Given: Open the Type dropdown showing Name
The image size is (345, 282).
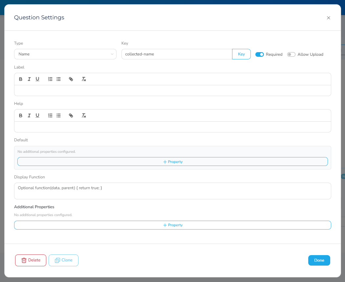Looking at the screenshot, I should pyautogui.click(x=65, y=54).
